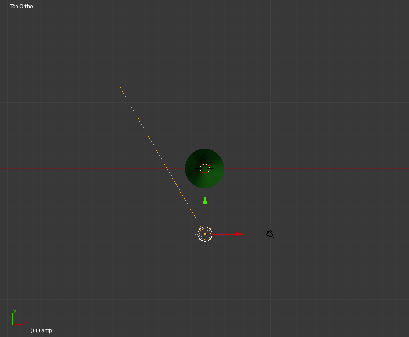
Task: Click the XY axis orientation indicator
Action: coord(20,317)
